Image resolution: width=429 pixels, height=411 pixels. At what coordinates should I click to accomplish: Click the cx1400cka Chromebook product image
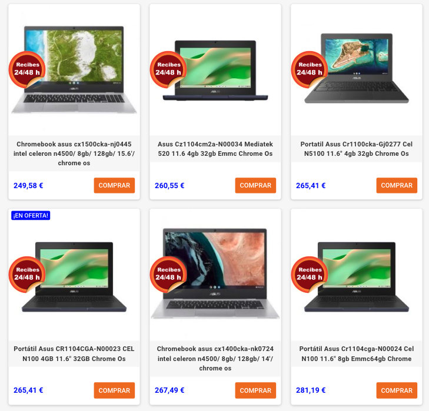click(x=215, y=273)
